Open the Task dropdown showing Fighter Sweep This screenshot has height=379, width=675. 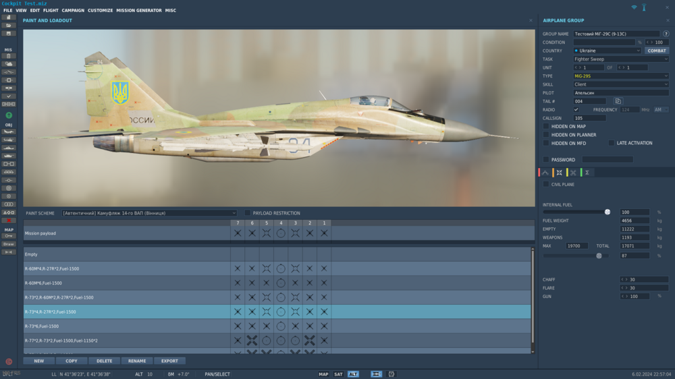click(x=621, y=59)
